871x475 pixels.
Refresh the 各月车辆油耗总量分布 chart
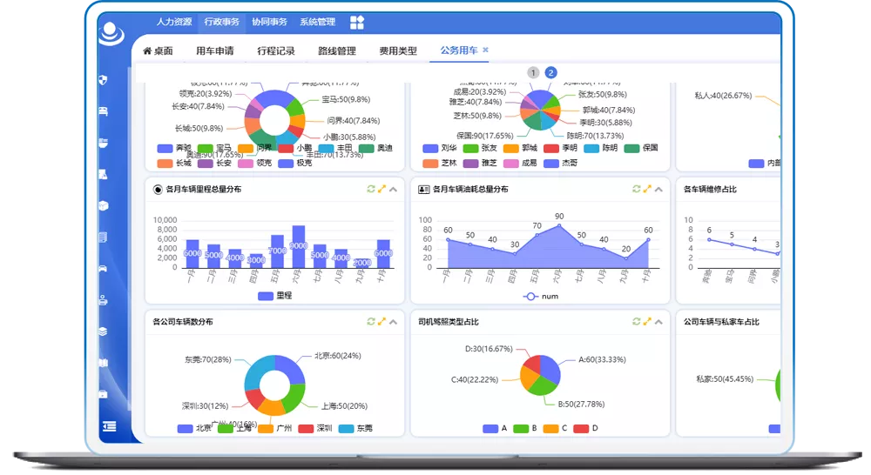click(637, 190)
